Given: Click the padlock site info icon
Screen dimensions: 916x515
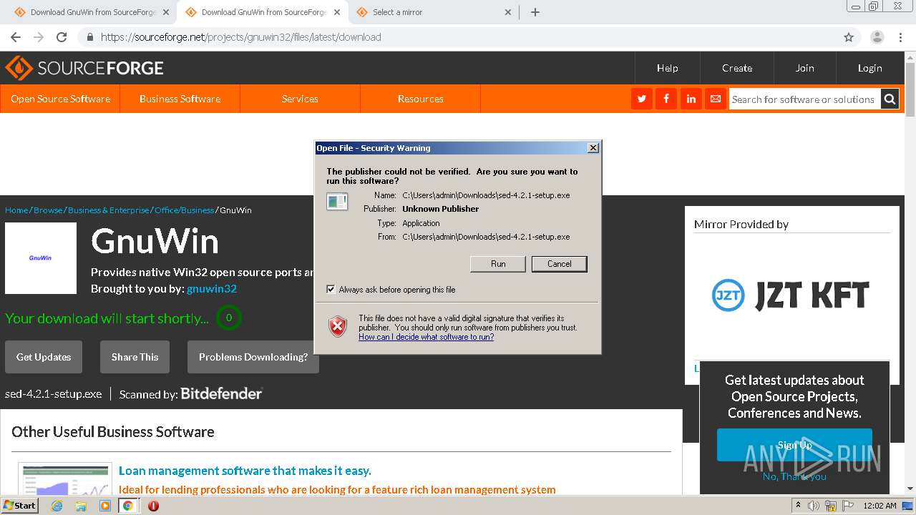Looking at the screenshot, I should (x=89, y=37).
